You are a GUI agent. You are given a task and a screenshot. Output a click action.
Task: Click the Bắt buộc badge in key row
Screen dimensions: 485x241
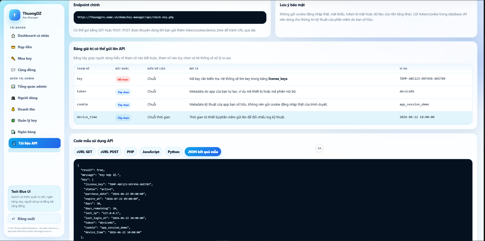(123, 79)
